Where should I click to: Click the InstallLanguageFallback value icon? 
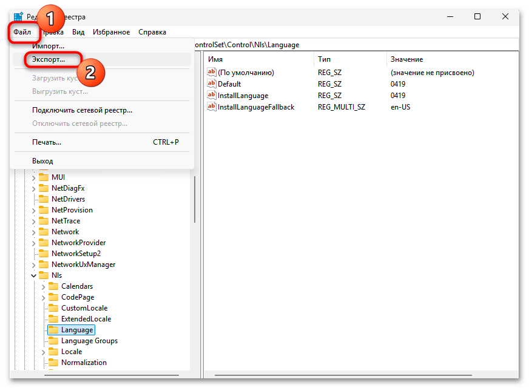tap(212, 107)
